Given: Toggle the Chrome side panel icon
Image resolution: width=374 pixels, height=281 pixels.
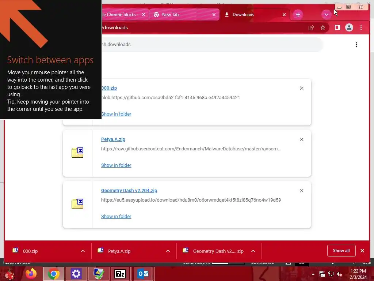Looking at the screenshot, I should 337,28.
